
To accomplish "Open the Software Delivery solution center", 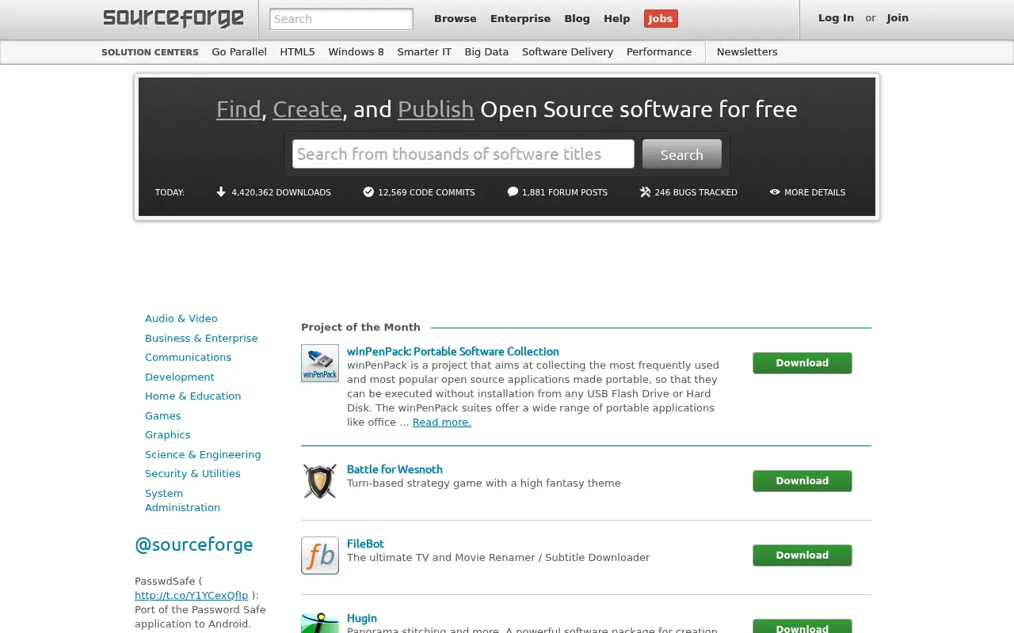I will click(x=567, y=52).
